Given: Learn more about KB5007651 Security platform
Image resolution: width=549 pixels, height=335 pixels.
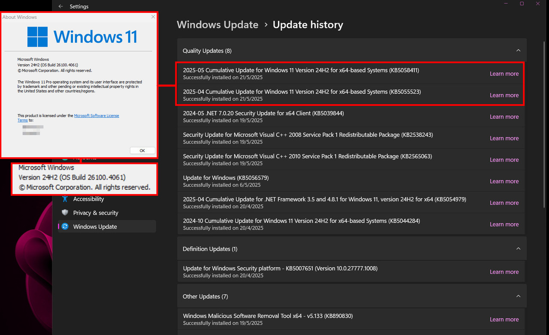Looking at the screenshot, I should click(x=504, y=272).
